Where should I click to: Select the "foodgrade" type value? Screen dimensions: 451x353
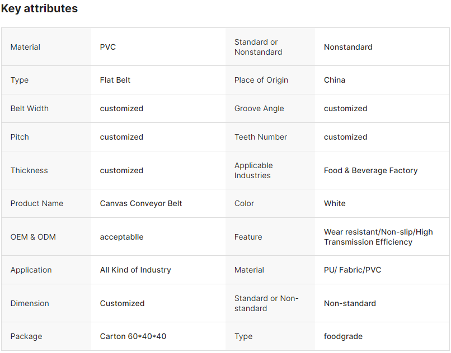click(x=343, y=336)
